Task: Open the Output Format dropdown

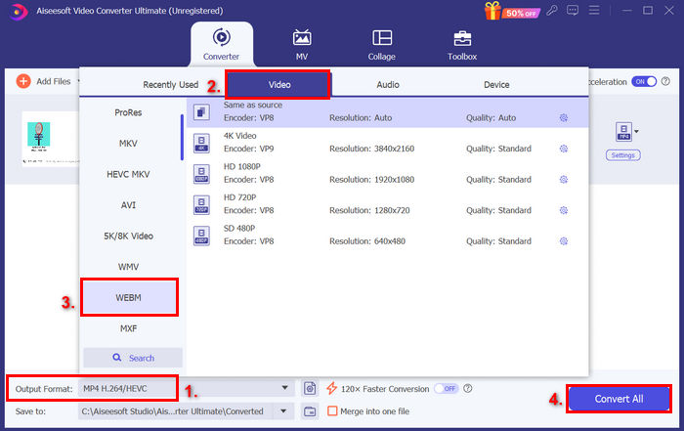Action: coord(187,388)
